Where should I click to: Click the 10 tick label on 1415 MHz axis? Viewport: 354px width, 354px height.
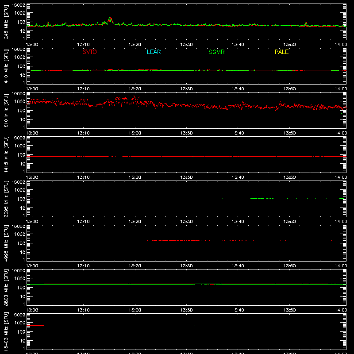(23, 164)
